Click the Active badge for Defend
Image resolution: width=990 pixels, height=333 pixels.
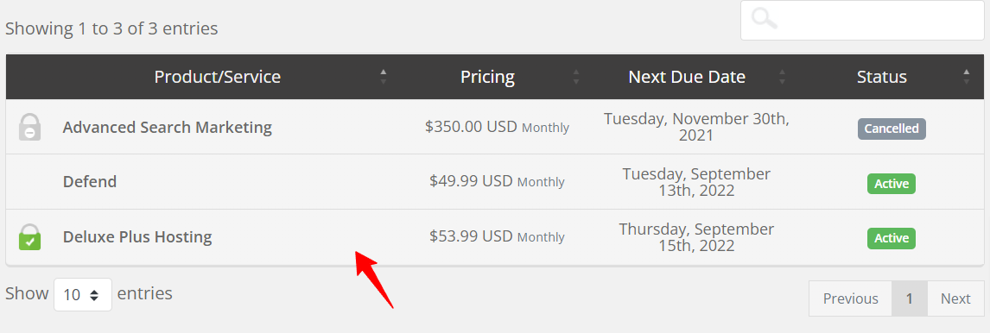point(891,184)
